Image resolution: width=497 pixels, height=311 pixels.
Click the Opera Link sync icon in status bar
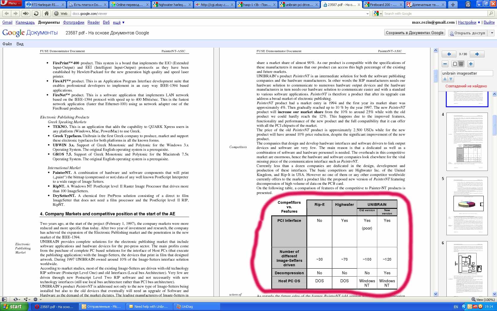[x=16, y=299]
